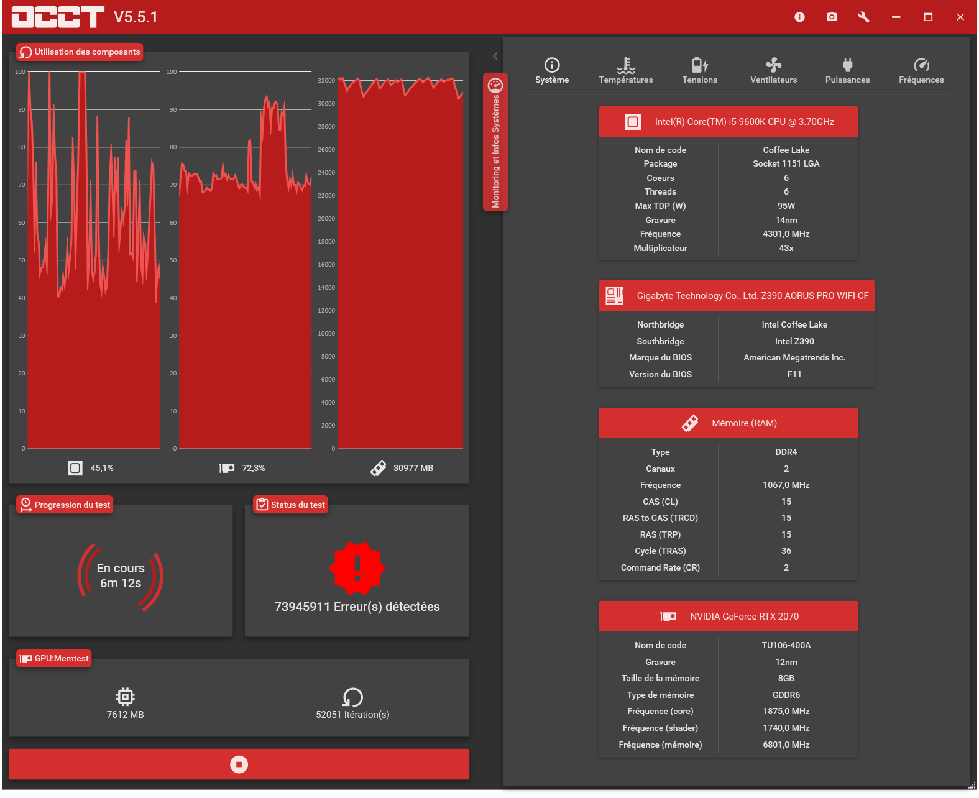Click the chip icon above 7612 MB

(125, 697)
